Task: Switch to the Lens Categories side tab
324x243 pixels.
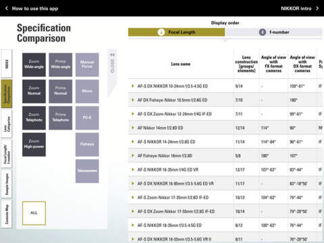Action: (7, 124)
